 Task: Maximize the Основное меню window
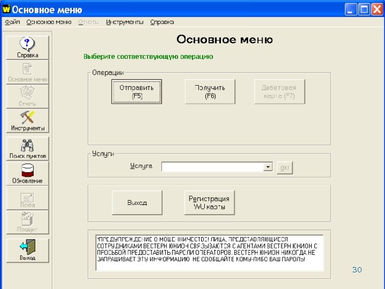coord(364,10)
